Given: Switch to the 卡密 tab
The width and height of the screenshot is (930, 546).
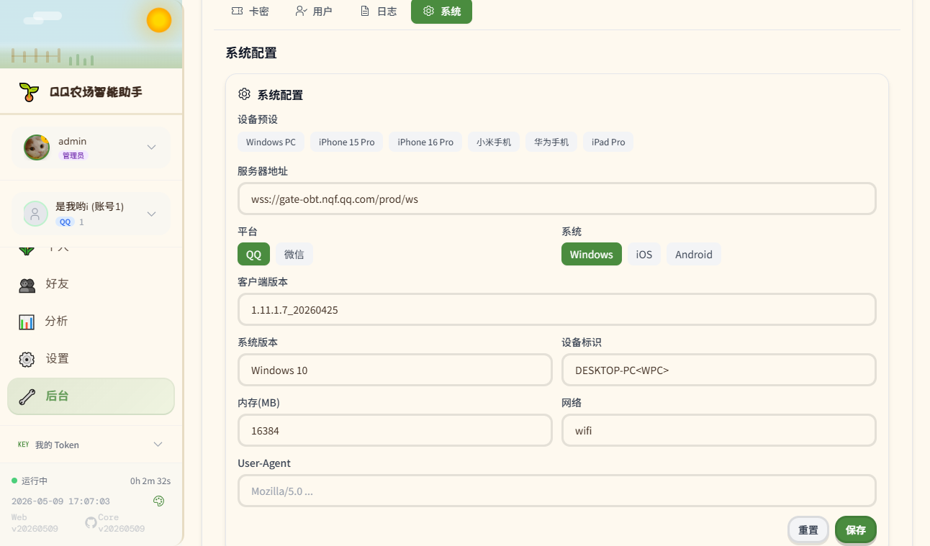Looking at the screenshot, I should (250, 12).
